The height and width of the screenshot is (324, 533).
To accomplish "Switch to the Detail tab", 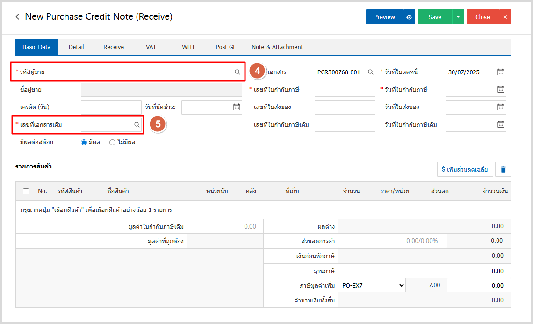I will coord(76,47).
